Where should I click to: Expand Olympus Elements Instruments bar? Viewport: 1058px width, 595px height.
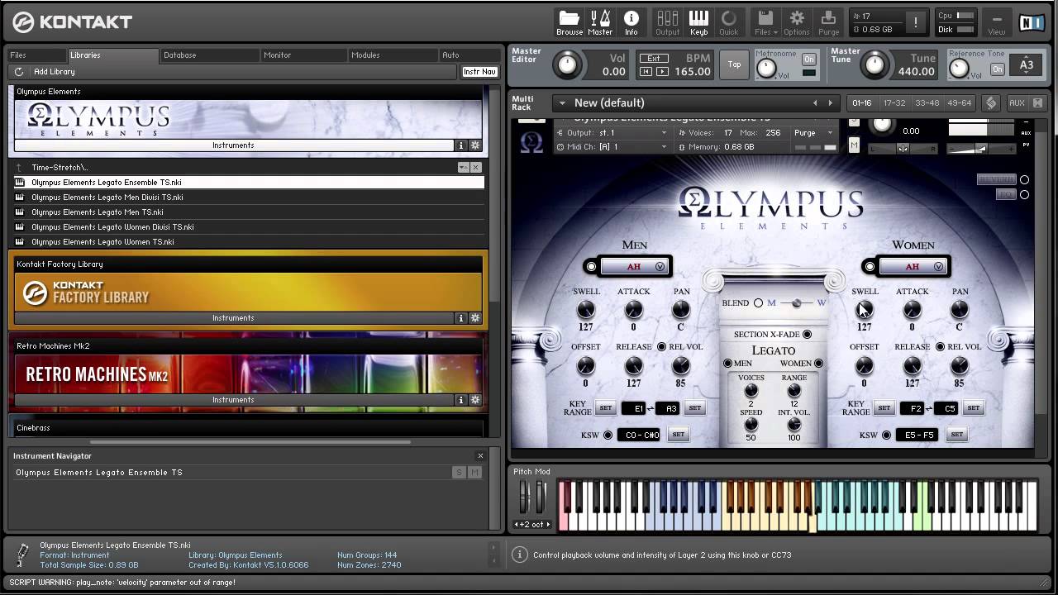233,145
